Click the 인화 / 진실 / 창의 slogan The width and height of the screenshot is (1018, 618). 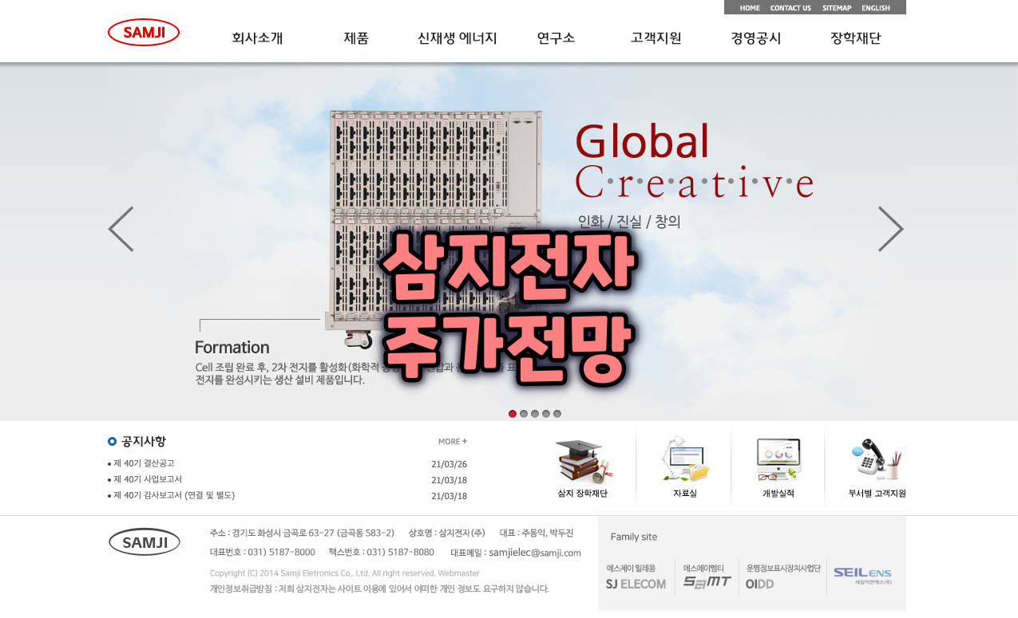pyautogui.click(x=629, y=222)
